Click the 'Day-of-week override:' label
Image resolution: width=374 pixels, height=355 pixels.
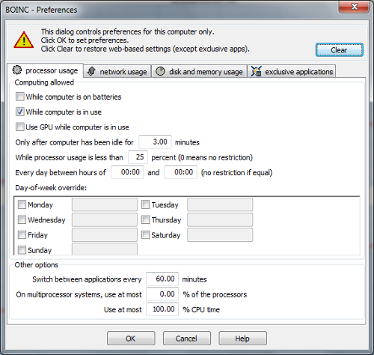point(51,188)
